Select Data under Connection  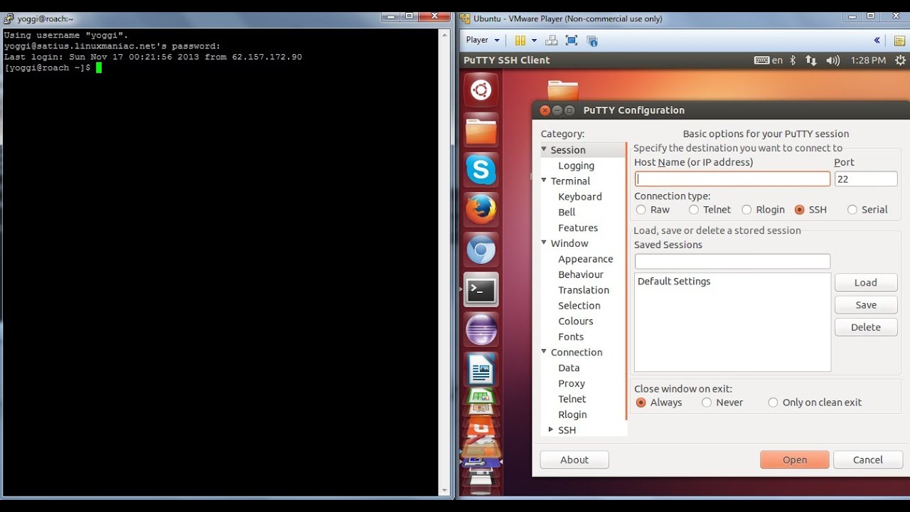(569, 368)
